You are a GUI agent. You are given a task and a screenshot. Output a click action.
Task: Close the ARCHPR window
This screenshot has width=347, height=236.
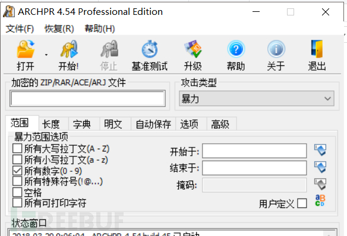[326, 12]
